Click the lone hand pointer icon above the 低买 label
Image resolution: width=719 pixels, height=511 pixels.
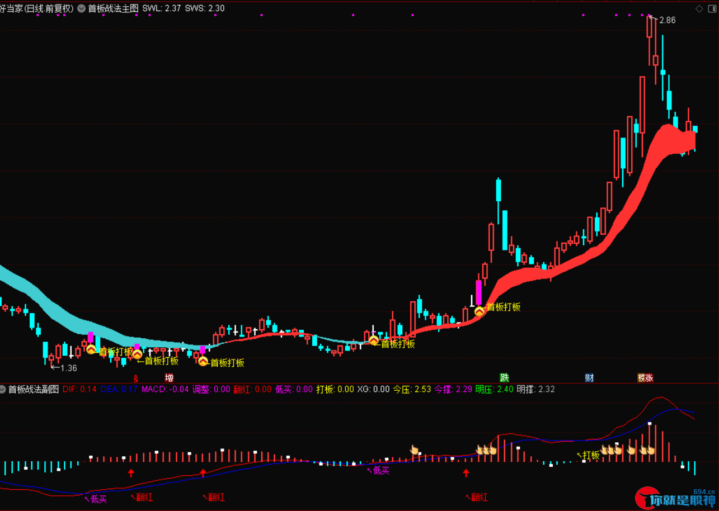(415, 450)
